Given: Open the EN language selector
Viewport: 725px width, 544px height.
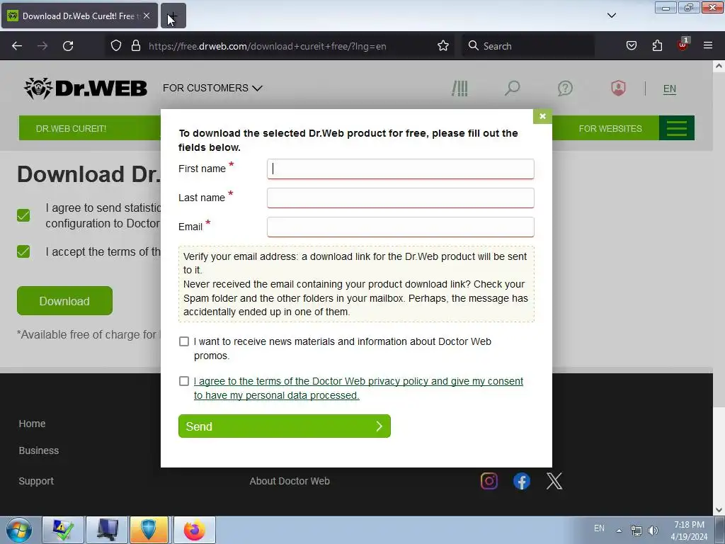Looking at the screenshot, I should (670, 89).
